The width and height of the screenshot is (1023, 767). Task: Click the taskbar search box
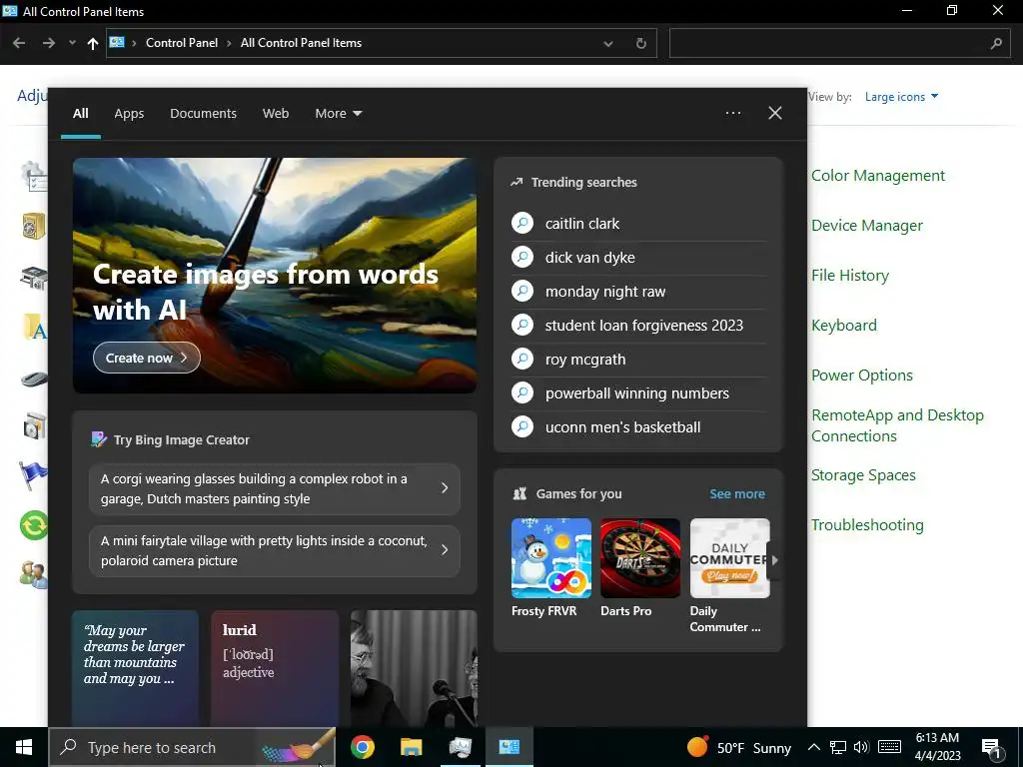192,747
